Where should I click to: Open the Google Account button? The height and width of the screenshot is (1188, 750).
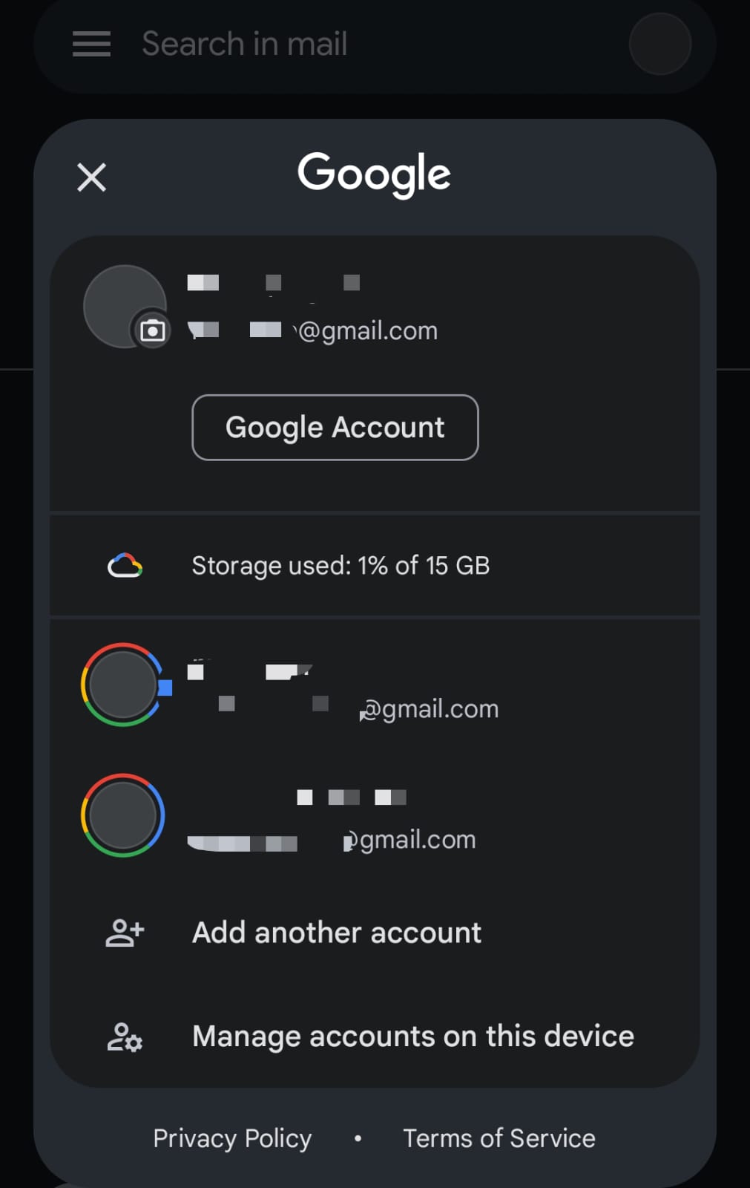pos(335,428)
